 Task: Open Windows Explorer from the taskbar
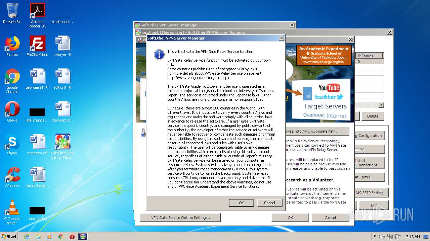[x=38, y=237]
